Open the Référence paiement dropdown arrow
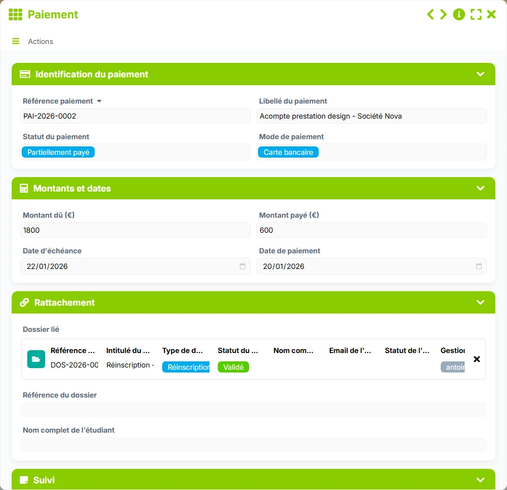The image size is (507, 490). (99, 101)
